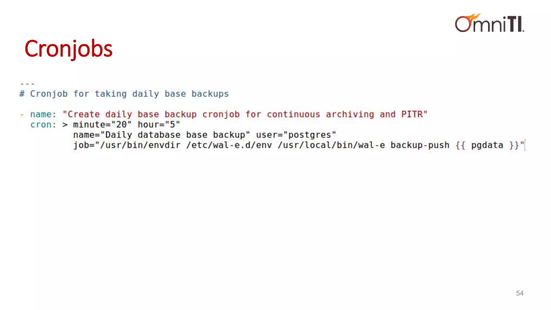Click the hour="5" parameter
Screen dimensions: 551x310
pos(159,125)
